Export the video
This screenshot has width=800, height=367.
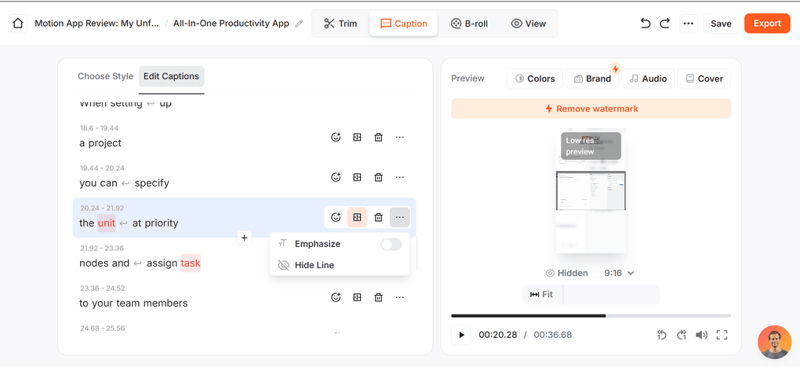(767, 24)
